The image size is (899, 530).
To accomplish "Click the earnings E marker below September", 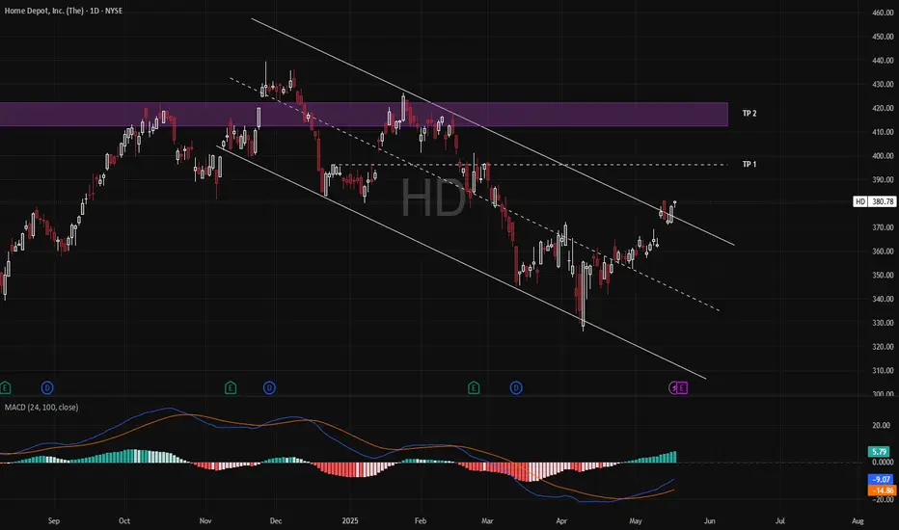I will point(5,388).
